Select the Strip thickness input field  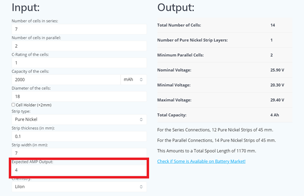78,136
